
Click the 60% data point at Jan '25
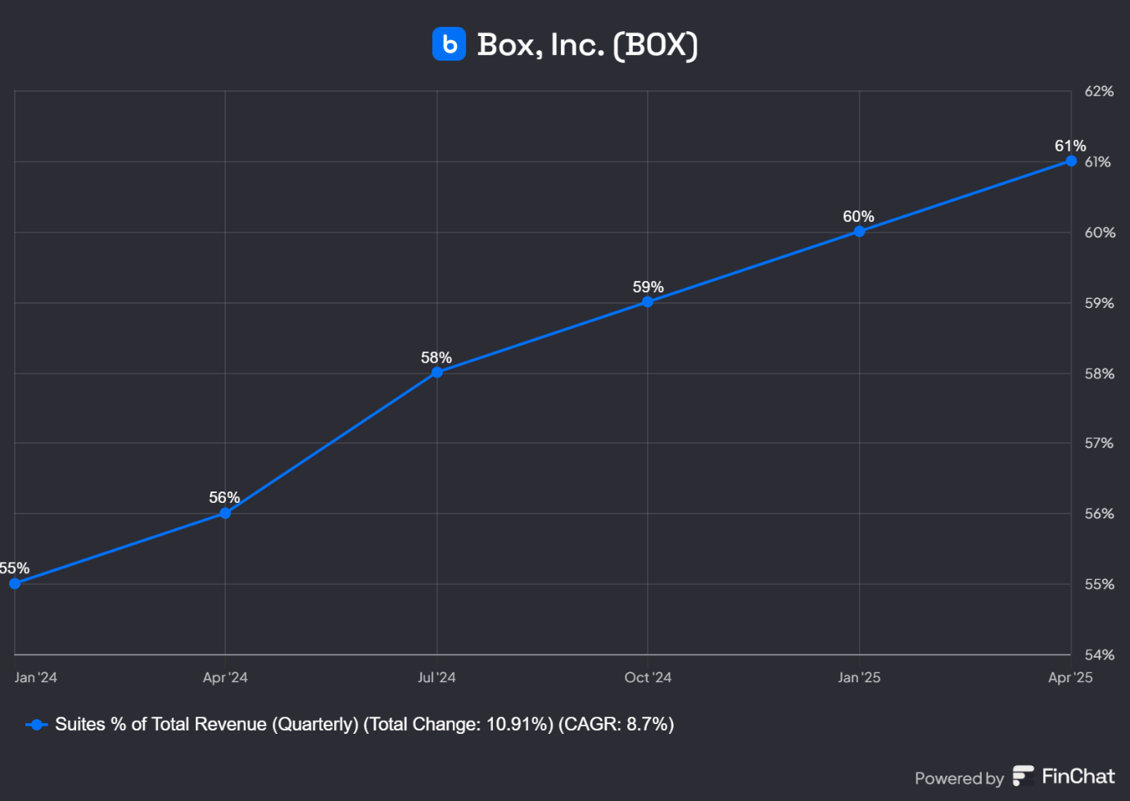pyautogui.click(x=859, y=232)
